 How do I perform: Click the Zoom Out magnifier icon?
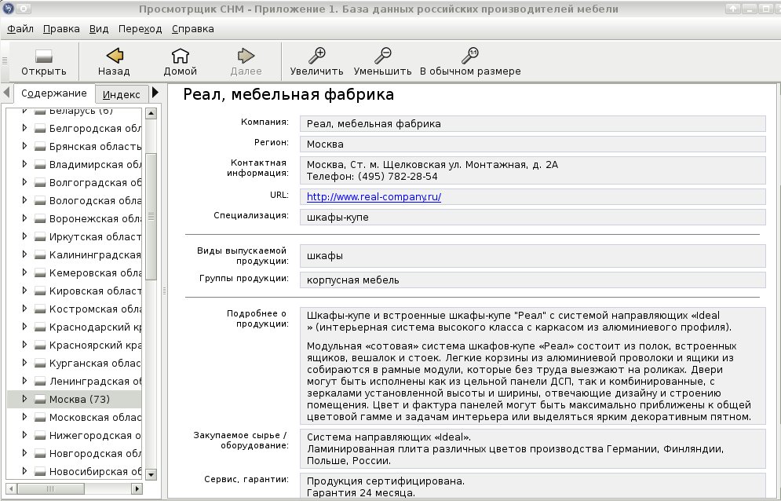point(382,55)
